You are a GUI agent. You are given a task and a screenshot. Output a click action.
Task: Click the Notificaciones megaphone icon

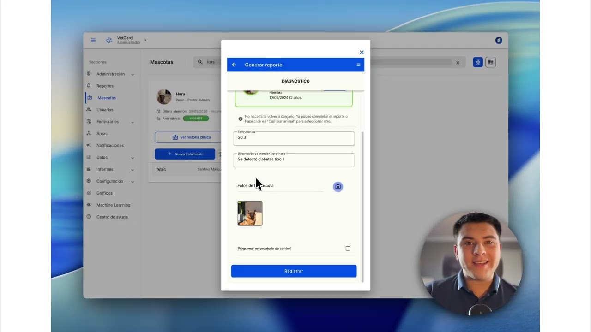(89, 145)
